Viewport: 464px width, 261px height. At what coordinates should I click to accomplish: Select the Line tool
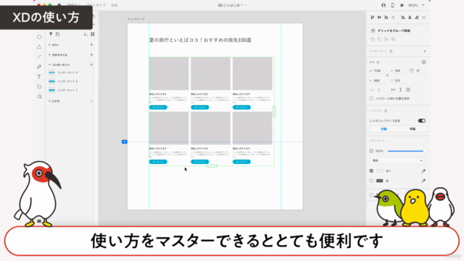coord(39,57)
